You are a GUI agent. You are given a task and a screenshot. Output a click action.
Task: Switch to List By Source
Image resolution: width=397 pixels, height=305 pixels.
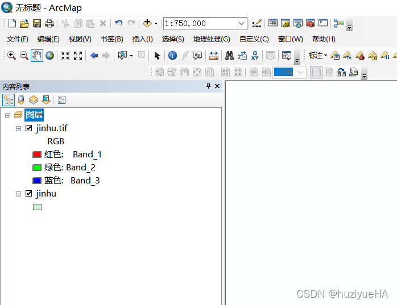(21, 100)
